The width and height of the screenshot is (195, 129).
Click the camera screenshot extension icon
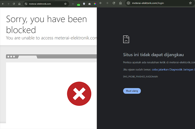[89, 4]
